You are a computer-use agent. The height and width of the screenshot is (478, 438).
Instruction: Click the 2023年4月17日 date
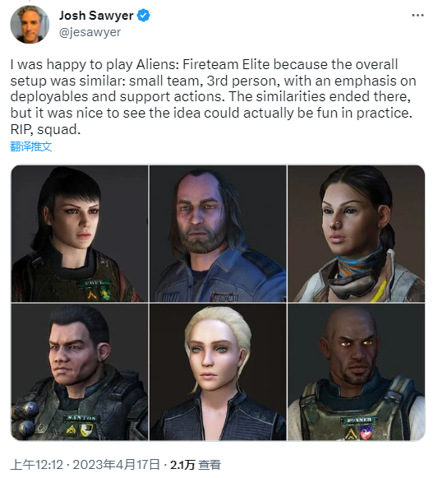tap(117, 465)
